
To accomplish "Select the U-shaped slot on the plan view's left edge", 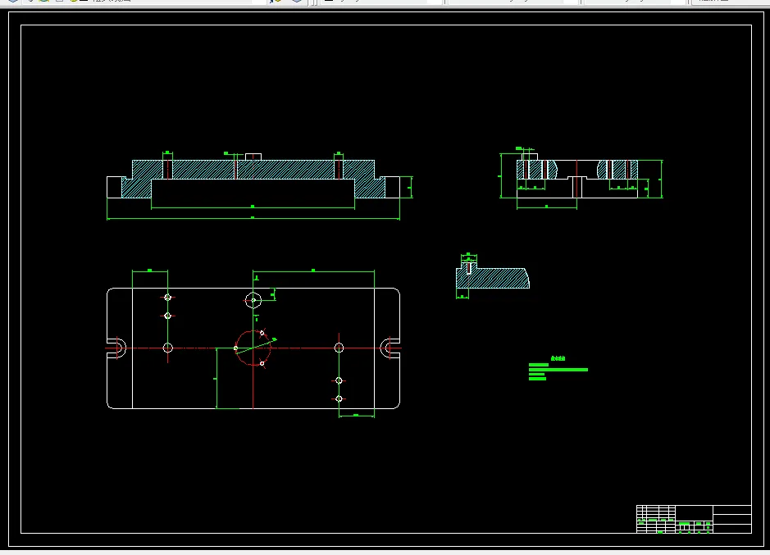I will [x=117, y=348].
